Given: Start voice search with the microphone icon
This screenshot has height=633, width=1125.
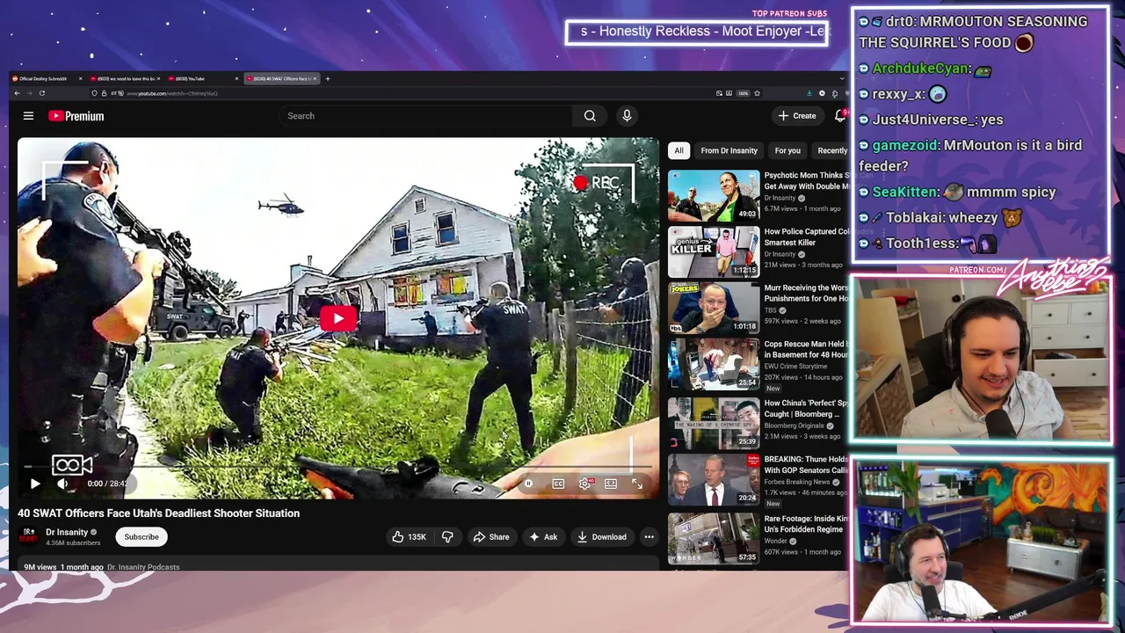Looking at the screenshot, I should point(627,116).
